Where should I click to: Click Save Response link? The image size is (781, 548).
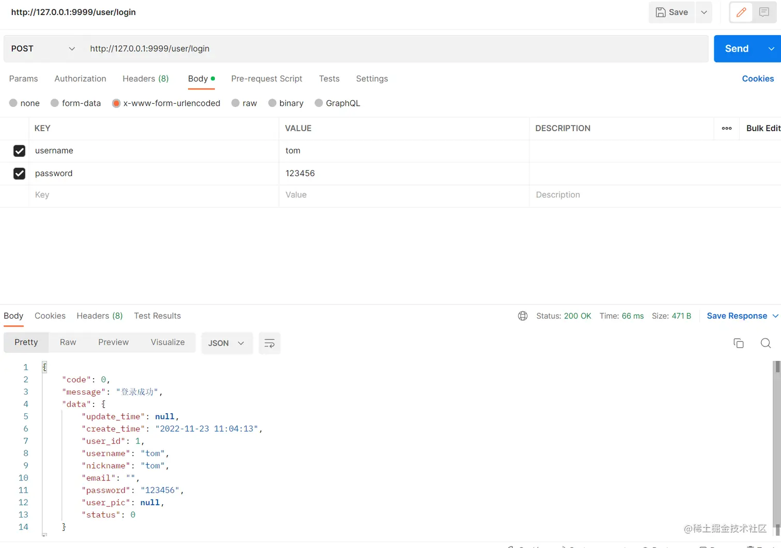737,316
